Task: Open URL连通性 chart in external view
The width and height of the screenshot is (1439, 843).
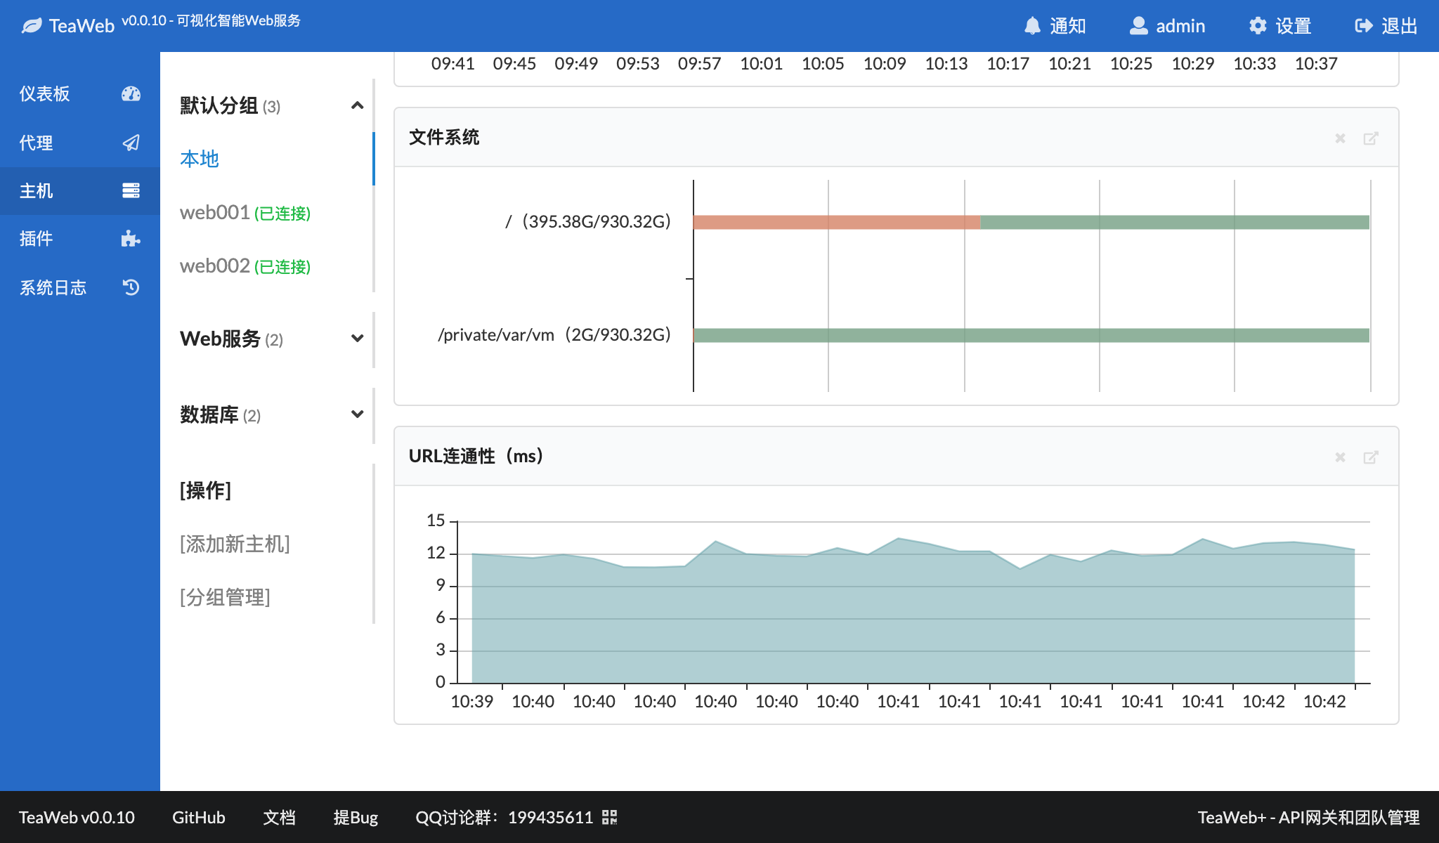Action: (x=1371, y=457)
